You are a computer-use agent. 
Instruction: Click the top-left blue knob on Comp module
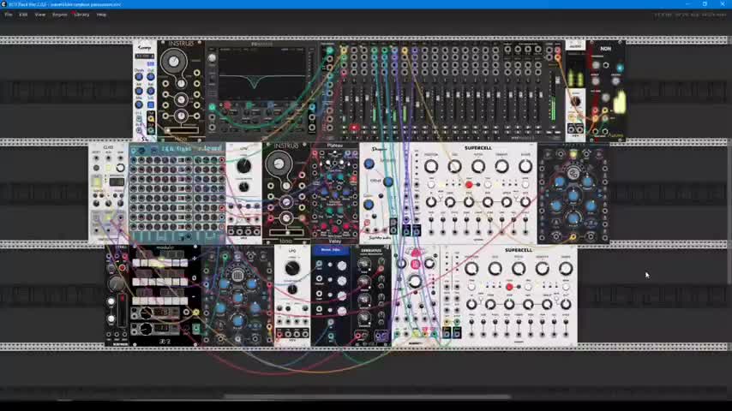pyautogui.click(x=139, y=77)
